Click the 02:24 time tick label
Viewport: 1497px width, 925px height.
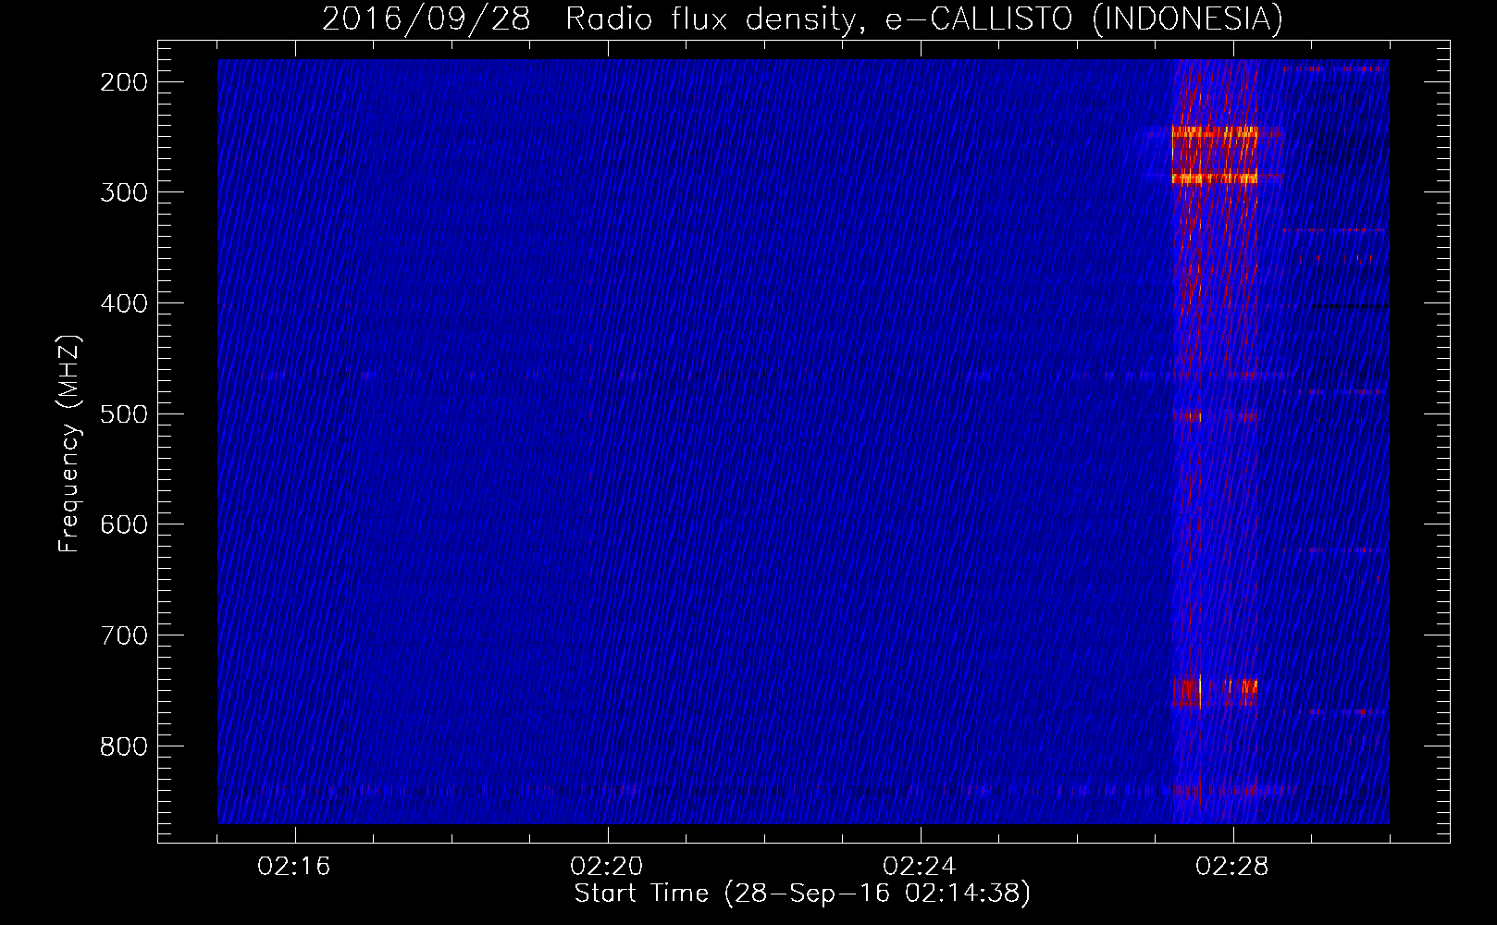tap(920, 867)
